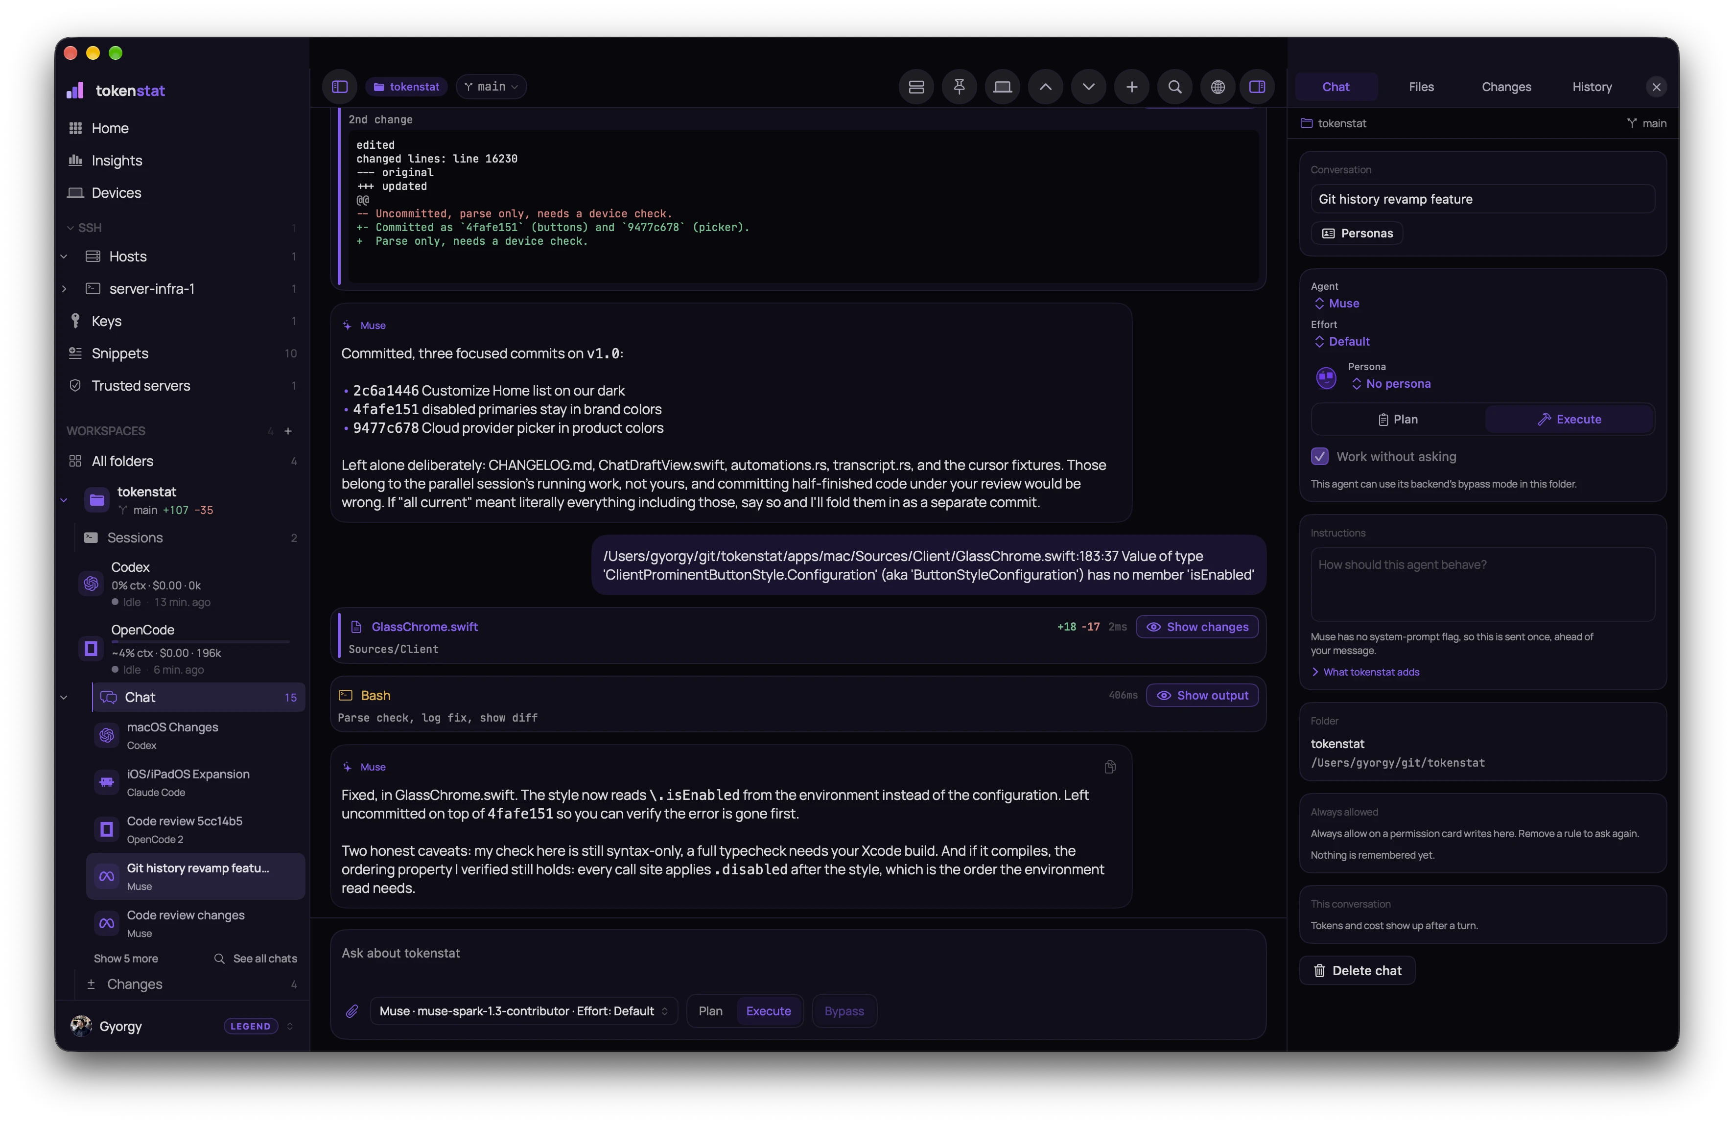Click the tokenstat logo icon
Screen dimensions: 1734x1124
pyautogui.click(x=75, y=91)
